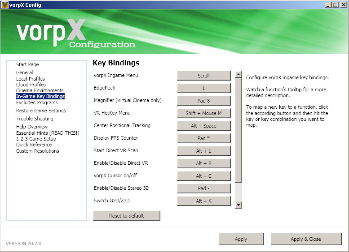Click scrollbar track below the thumb
The height and width of the screenshot is (252, 349).
(x=239, y=192)
